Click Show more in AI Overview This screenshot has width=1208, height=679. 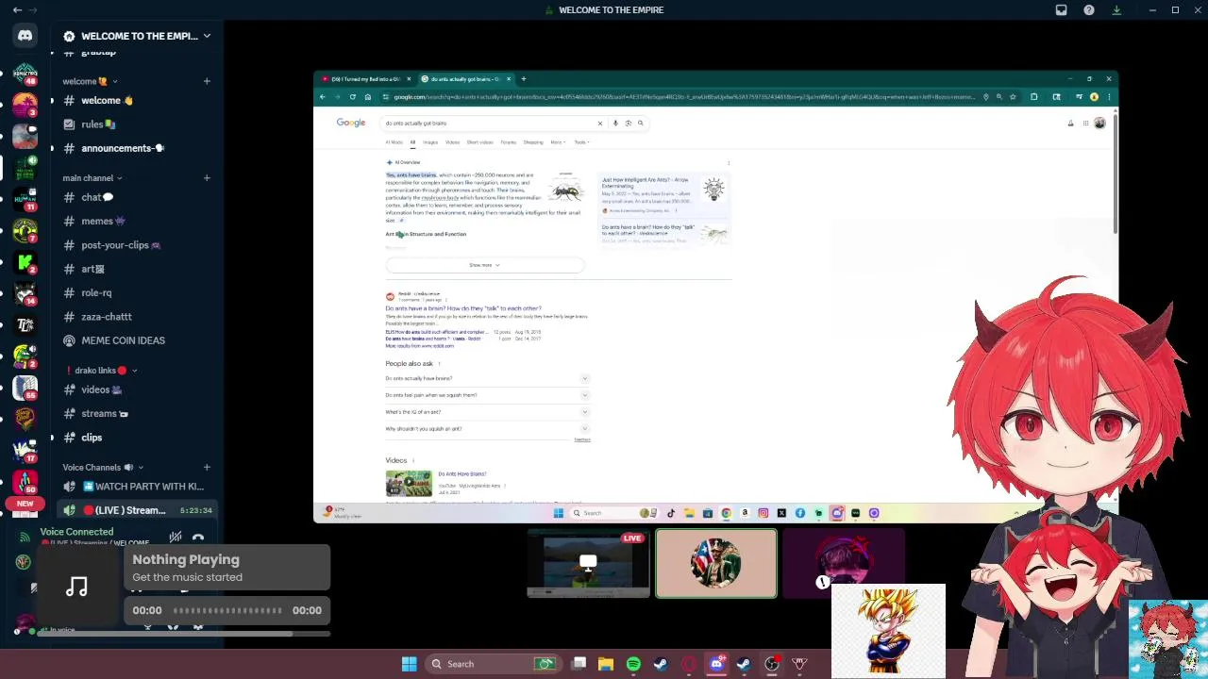485,265
